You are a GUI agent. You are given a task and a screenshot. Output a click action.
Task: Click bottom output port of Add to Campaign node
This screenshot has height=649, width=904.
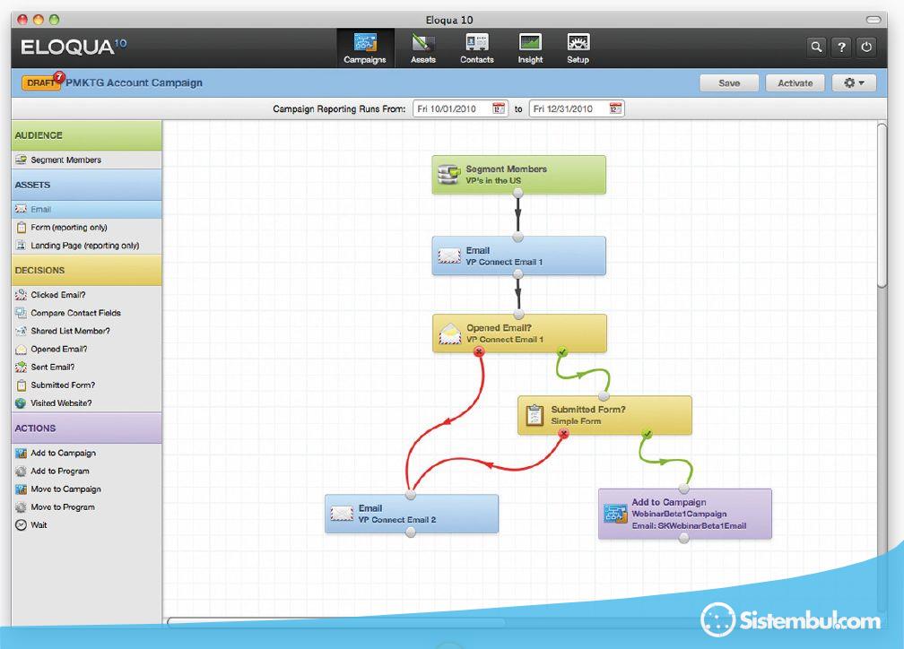click(x=683, y=539)
